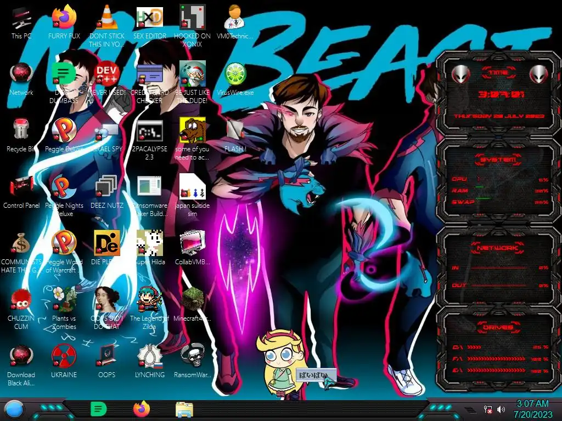Viewport: 562px width, 421px height.
Task: Open the This PC desktop icon
Action: point(21,19)
